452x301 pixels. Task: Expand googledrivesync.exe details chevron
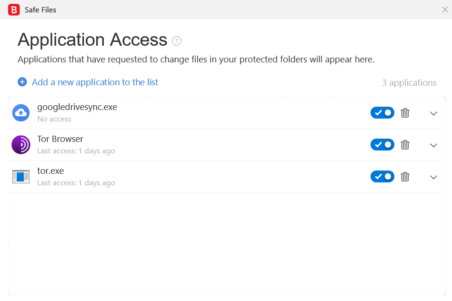pos(433,113)
